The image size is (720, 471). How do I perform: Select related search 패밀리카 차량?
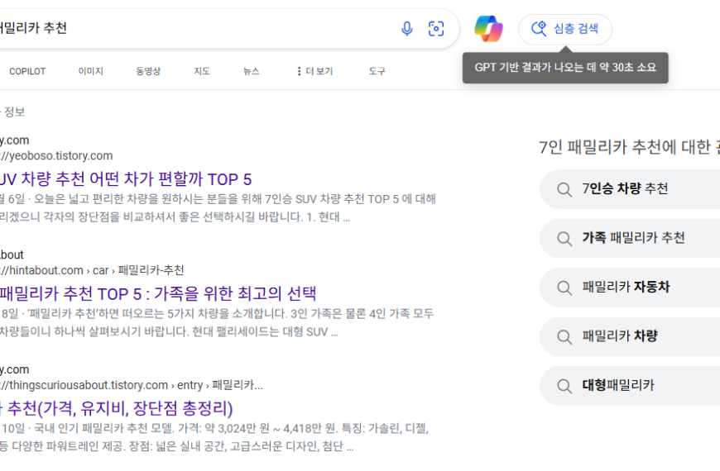[x=630, y=336]
